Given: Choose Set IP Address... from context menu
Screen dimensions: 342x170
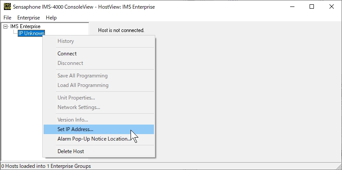Looking at the screenshot, I should coord(99,129).
